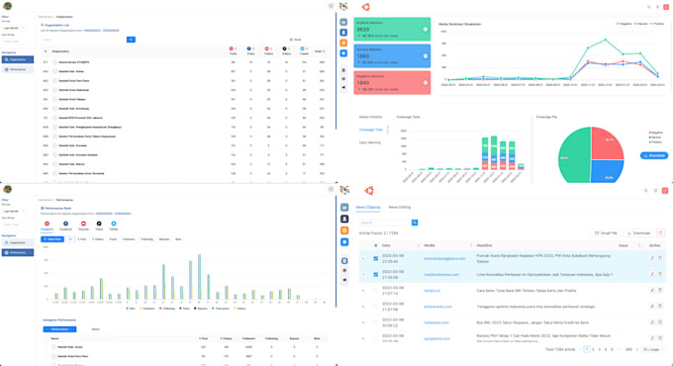Click the Instagram column icon in Organization table
This screenshot has height=366, width=673.
click(x=232, y=48)
